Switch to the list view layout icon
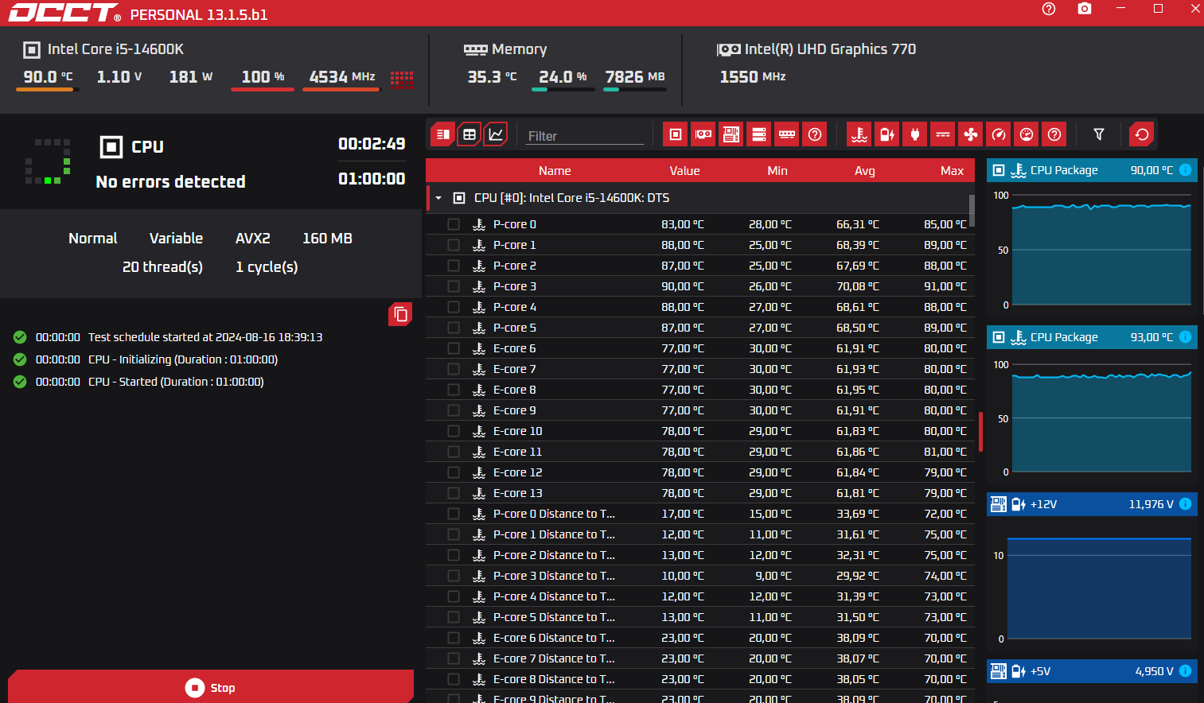1204x703 pixels. point(443,134)
